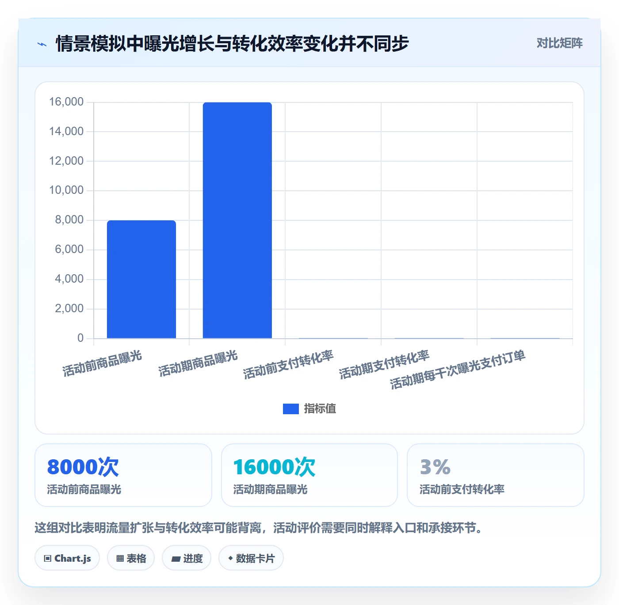The width and height of the screenshot is (619, 605).
Task: Click the 活动前商品曝光 axis label
Action: pyautogui.click(x=102, y=364)
